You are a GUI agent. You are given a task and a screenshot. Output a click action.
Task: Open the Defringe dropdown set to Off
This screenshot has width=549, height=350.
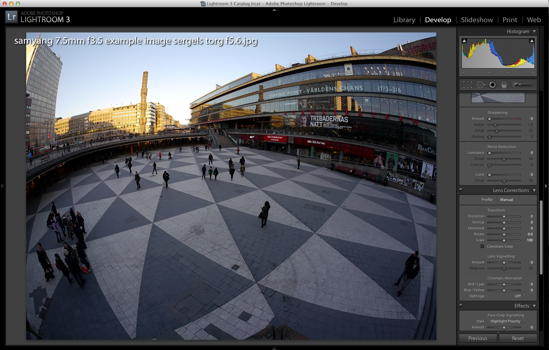(520, 296)
